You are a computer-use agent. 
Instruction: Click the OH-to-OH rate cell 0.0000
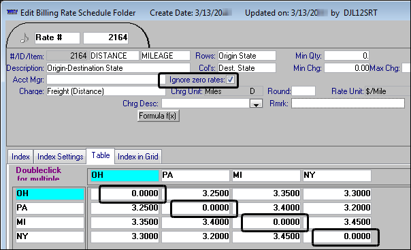click(125, 193)
